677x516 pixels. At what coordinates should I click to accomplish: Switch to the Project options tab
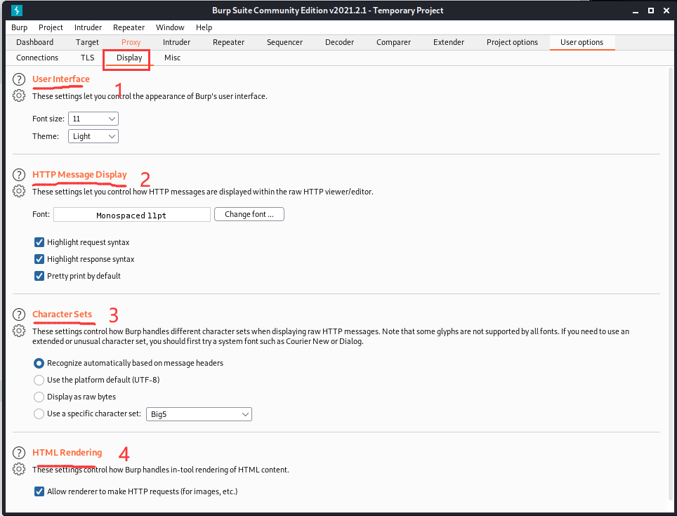512,42
